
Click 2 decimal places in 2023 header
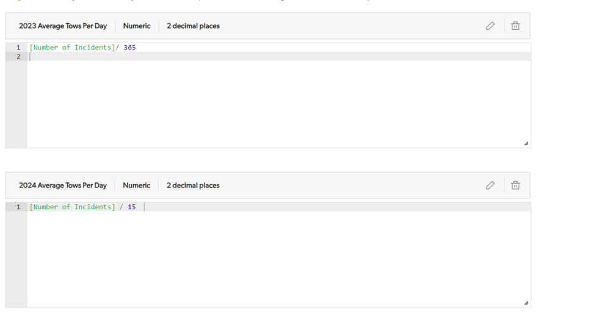pos(193,26)
